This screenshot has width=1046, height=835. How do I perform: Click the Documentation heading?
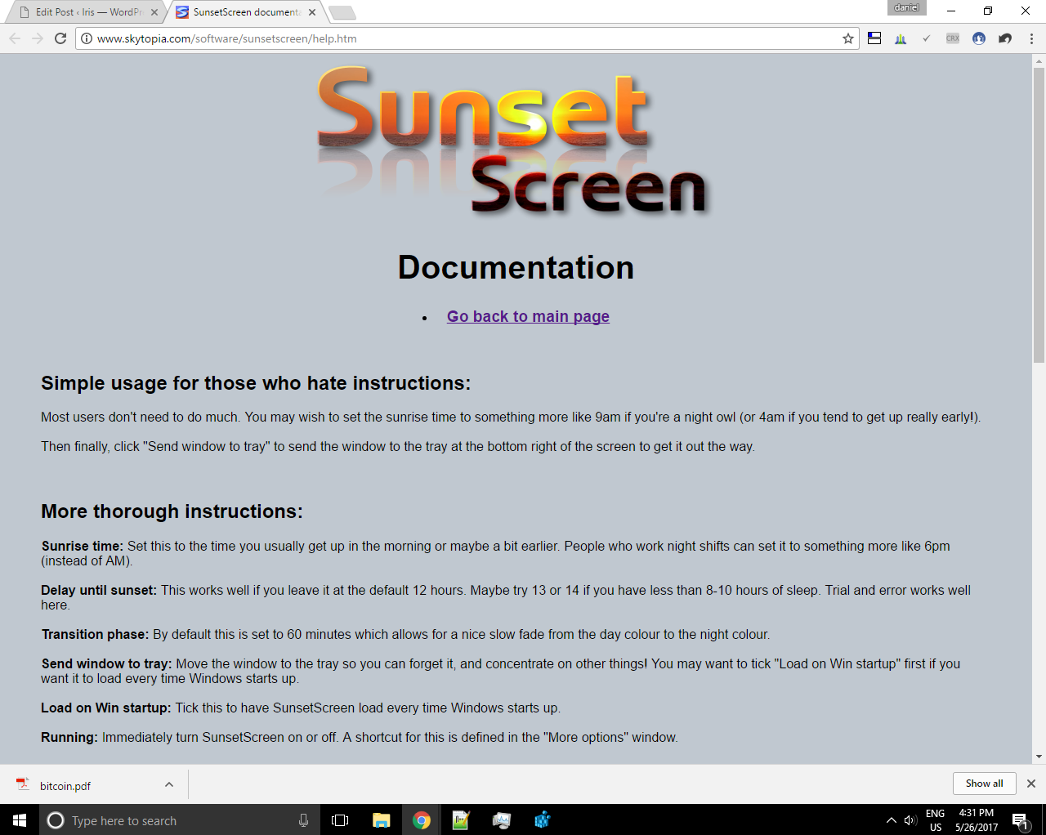click(516, 267)
